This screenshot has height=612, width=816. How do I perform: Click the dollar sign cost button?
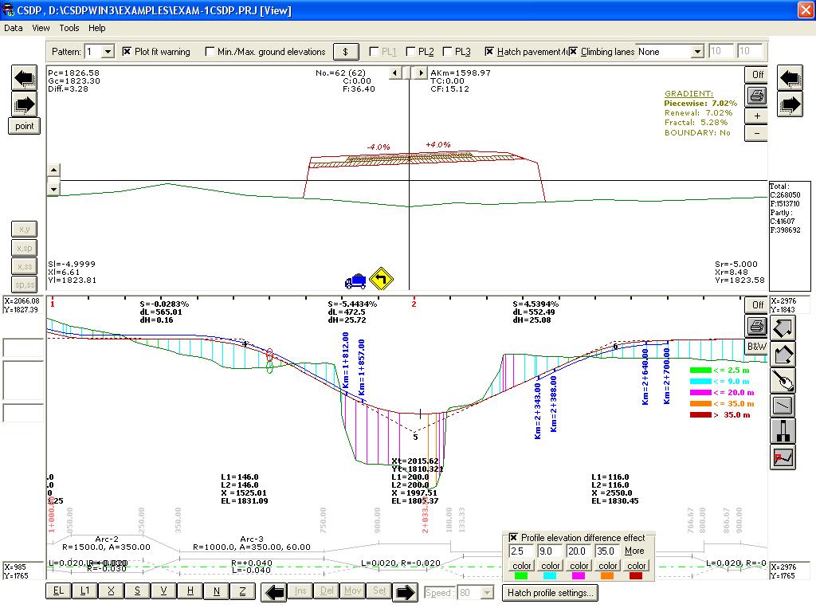point(346,52)
